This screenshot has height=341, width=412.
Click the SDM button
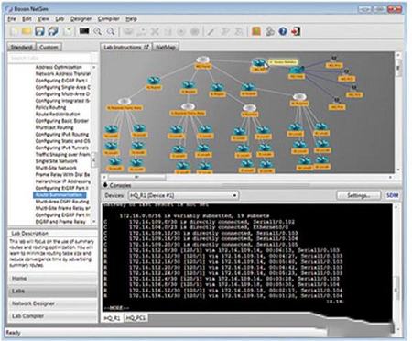point(392,195)
